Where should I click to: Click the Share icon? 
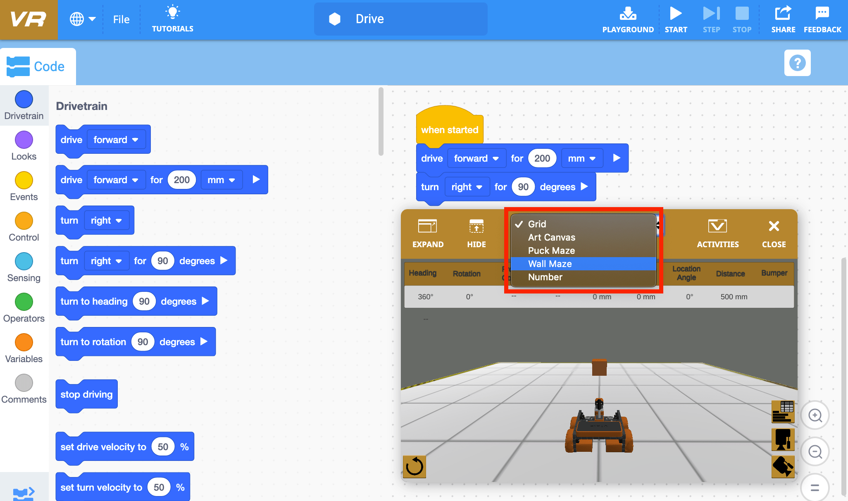[783, 19]
